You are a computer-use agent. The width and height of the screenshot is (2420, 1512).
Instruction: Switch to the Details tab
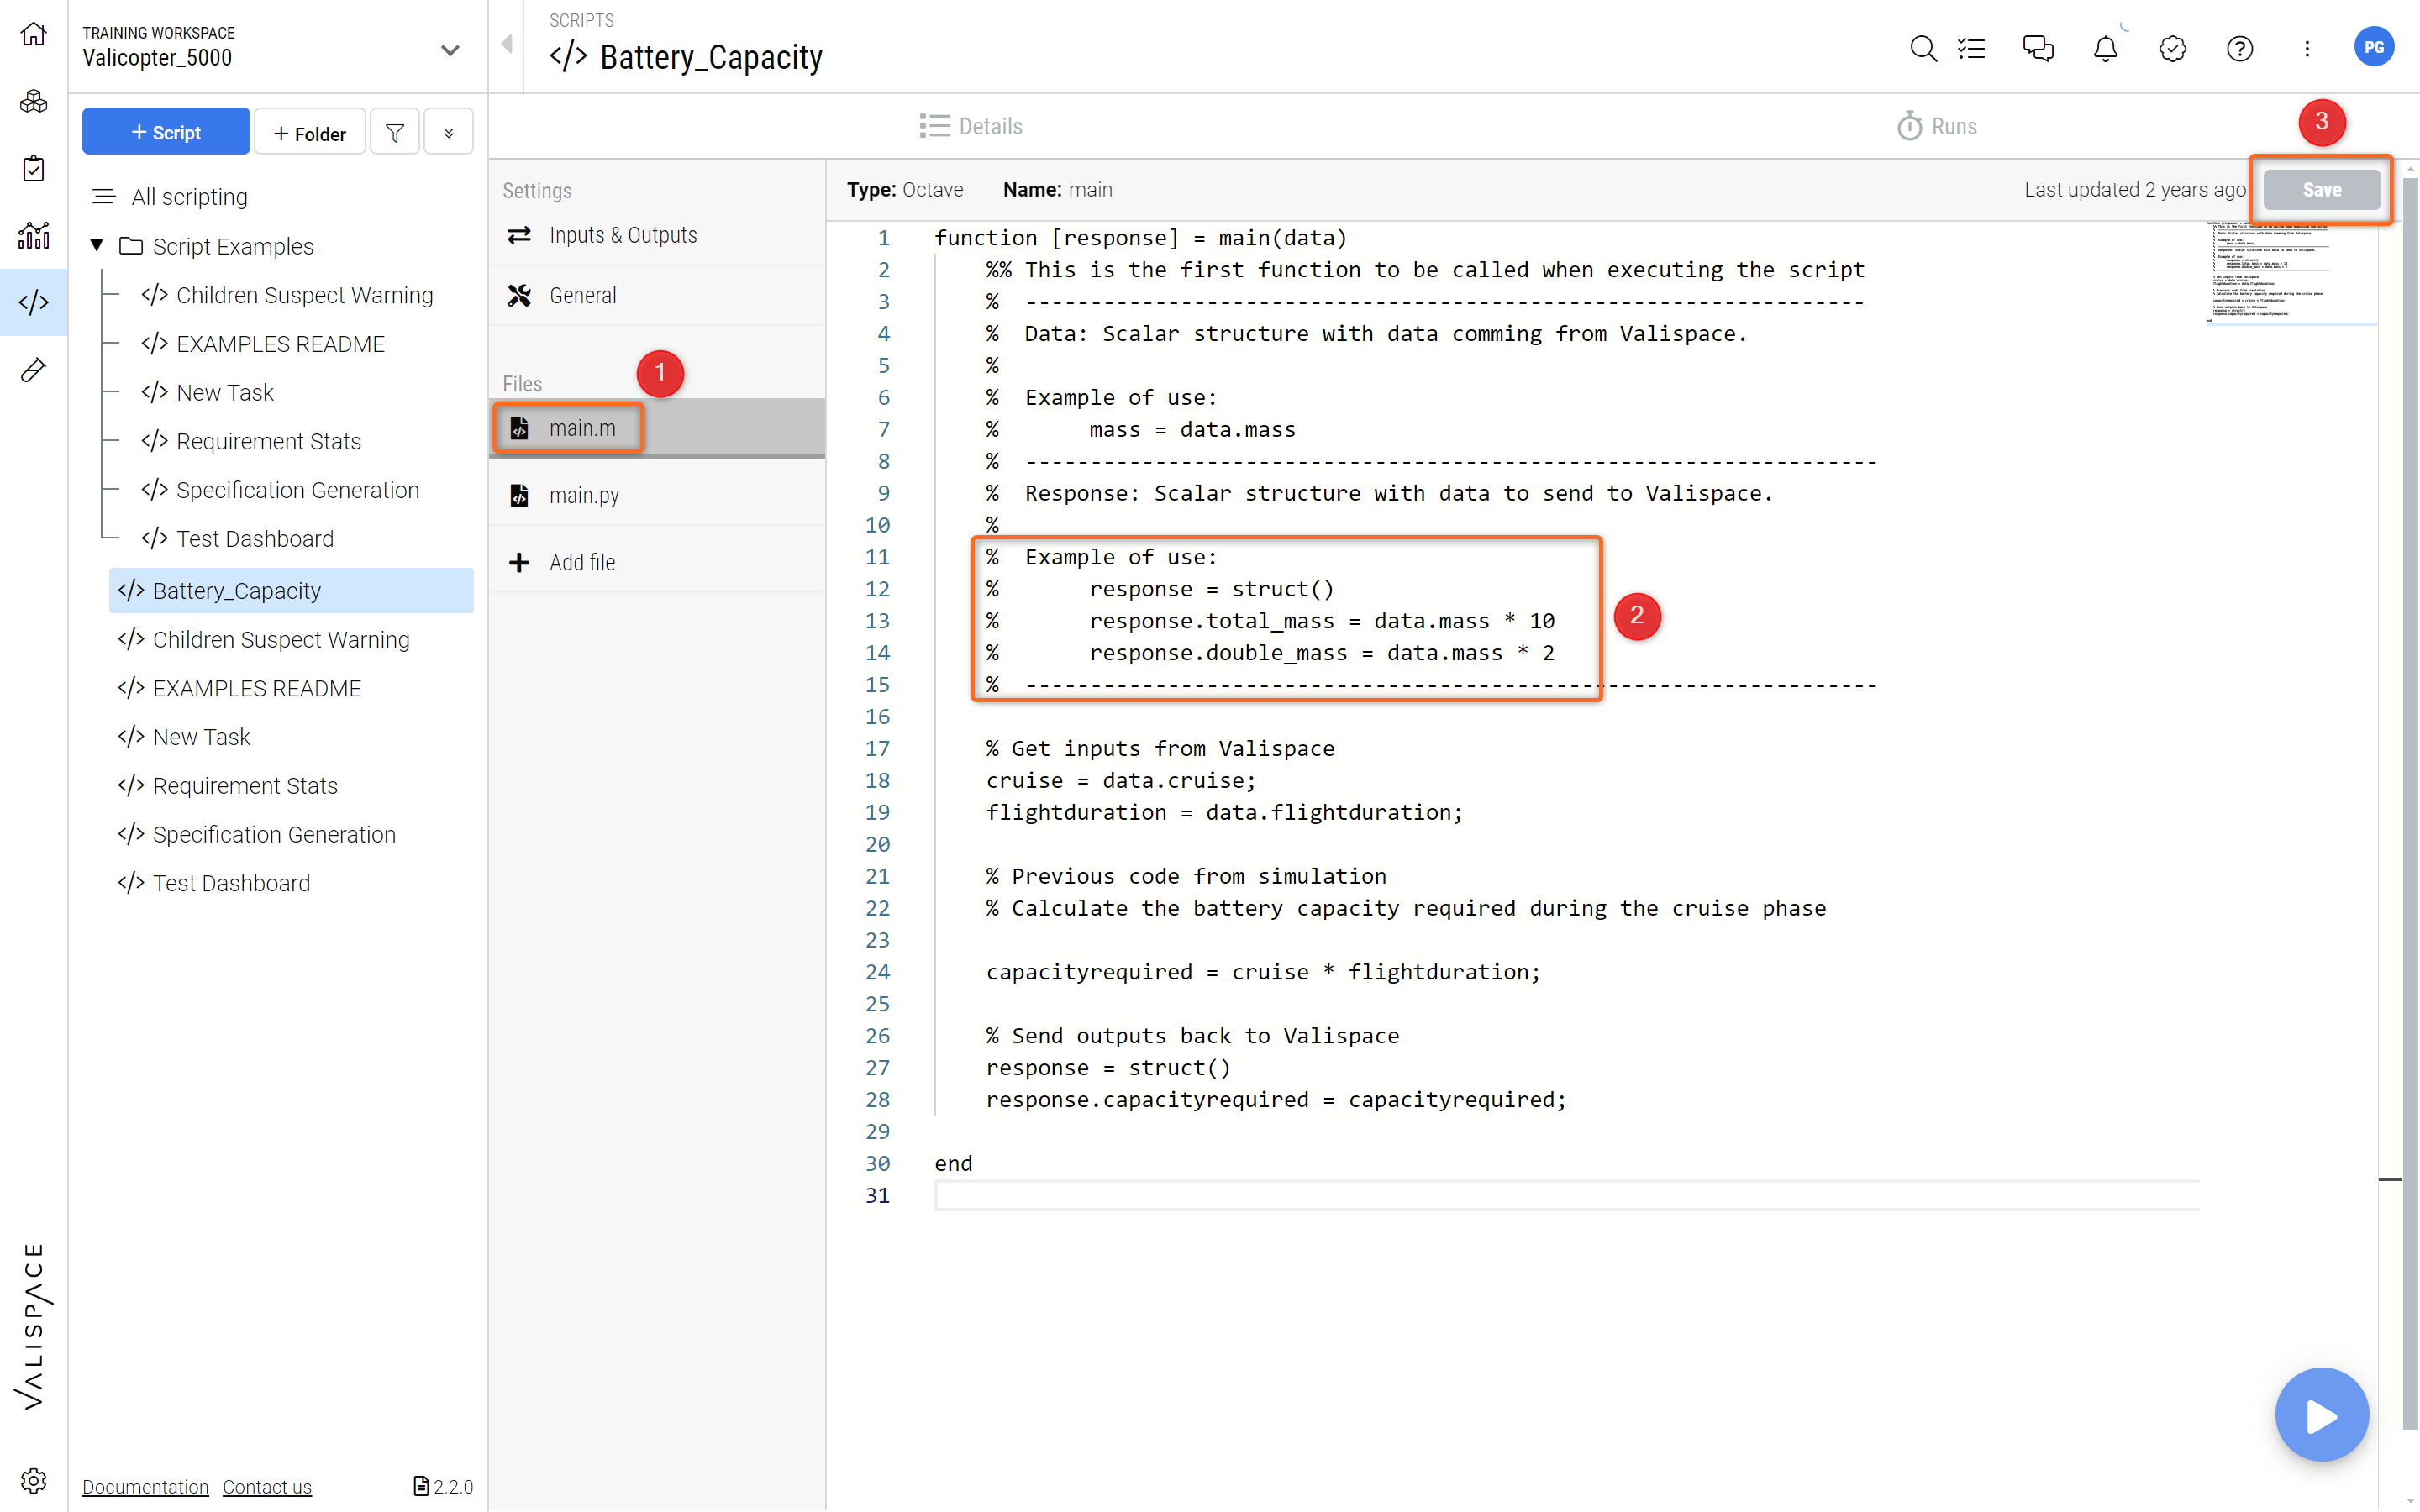click(971, 126)
